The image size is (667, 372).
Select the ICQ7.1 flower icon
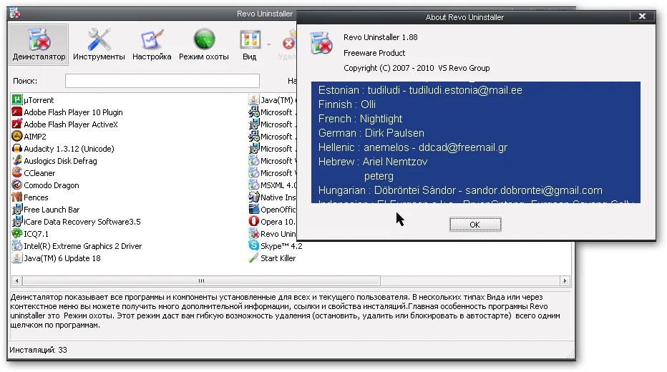pos(16,233)
